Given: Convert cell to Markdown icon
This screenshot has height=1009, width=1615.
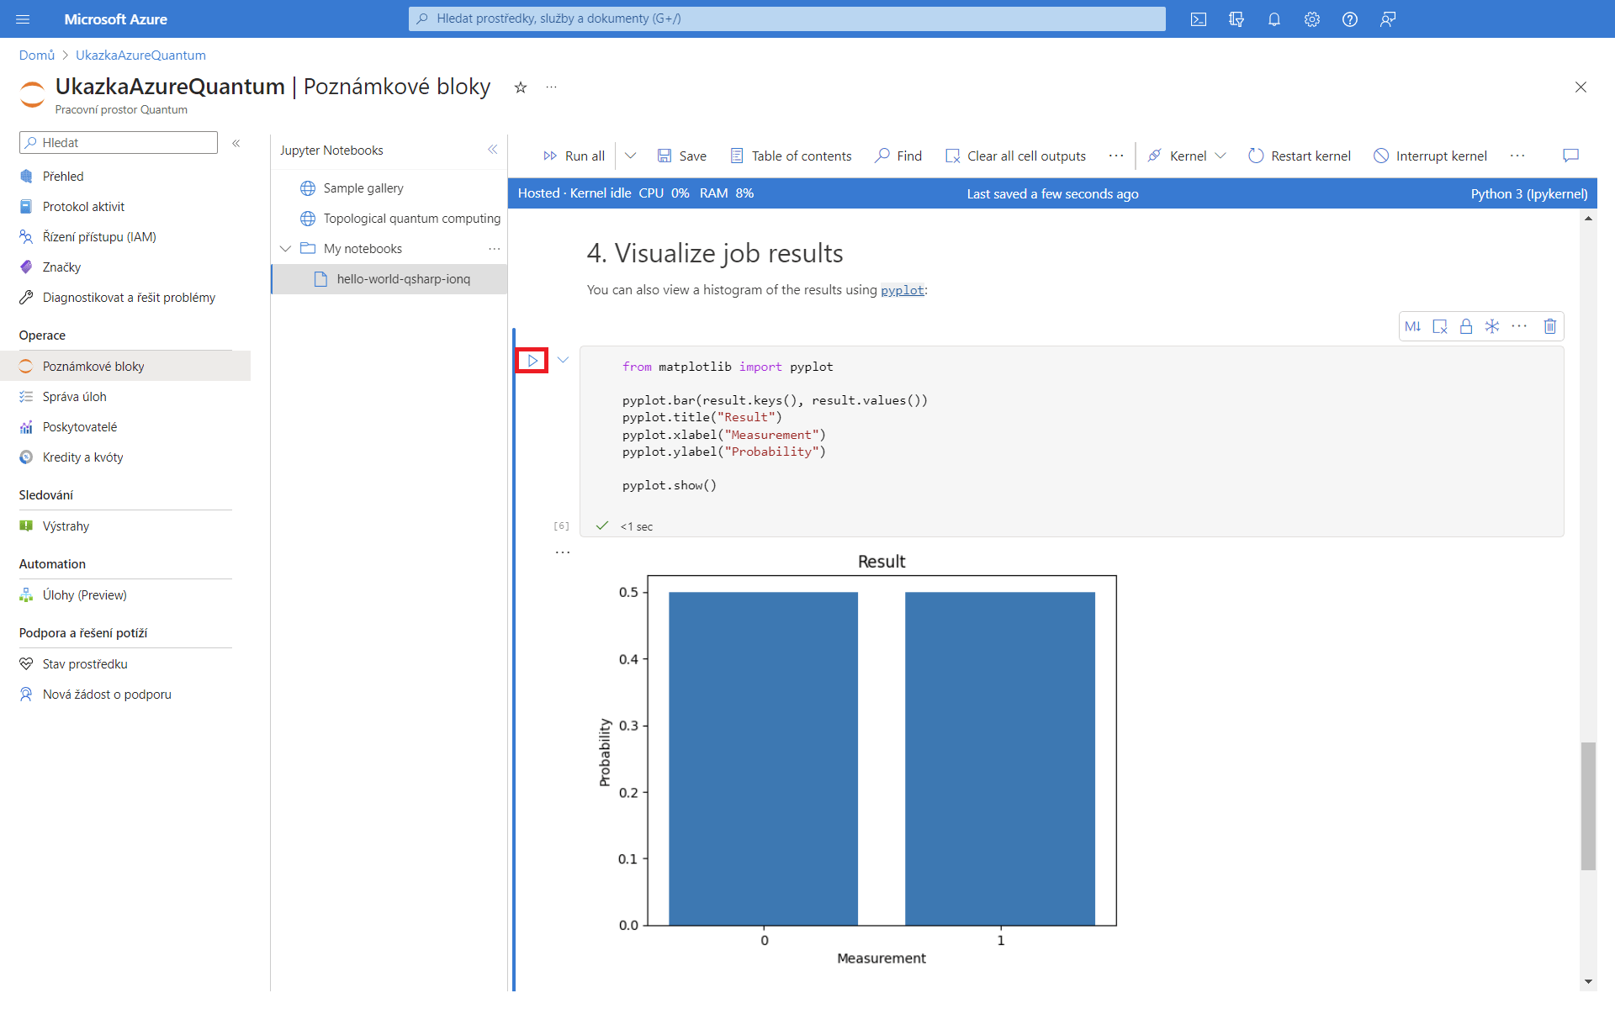Looking at the screenshot, I should tap(1412, 326).
